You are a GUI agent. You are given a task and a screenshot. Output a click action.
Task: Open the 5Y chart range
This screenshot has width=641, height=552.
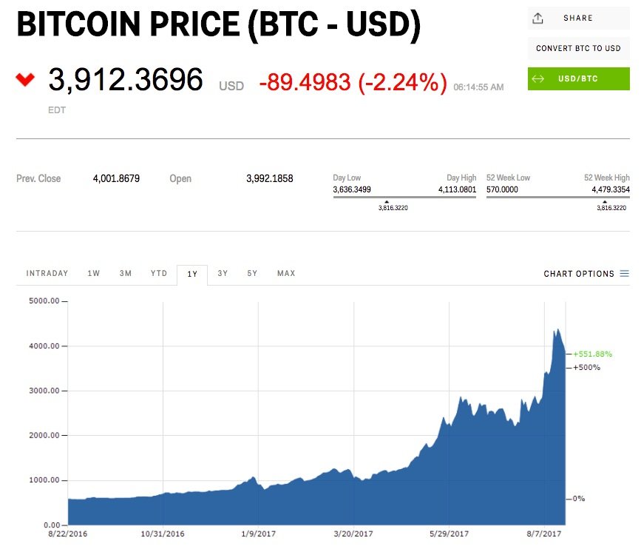tap(253, 274)
